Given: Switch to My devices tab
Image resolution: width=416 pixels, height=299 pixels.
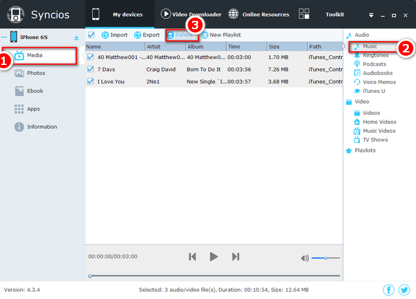Looking at the screenshot, I should point(120,14).
